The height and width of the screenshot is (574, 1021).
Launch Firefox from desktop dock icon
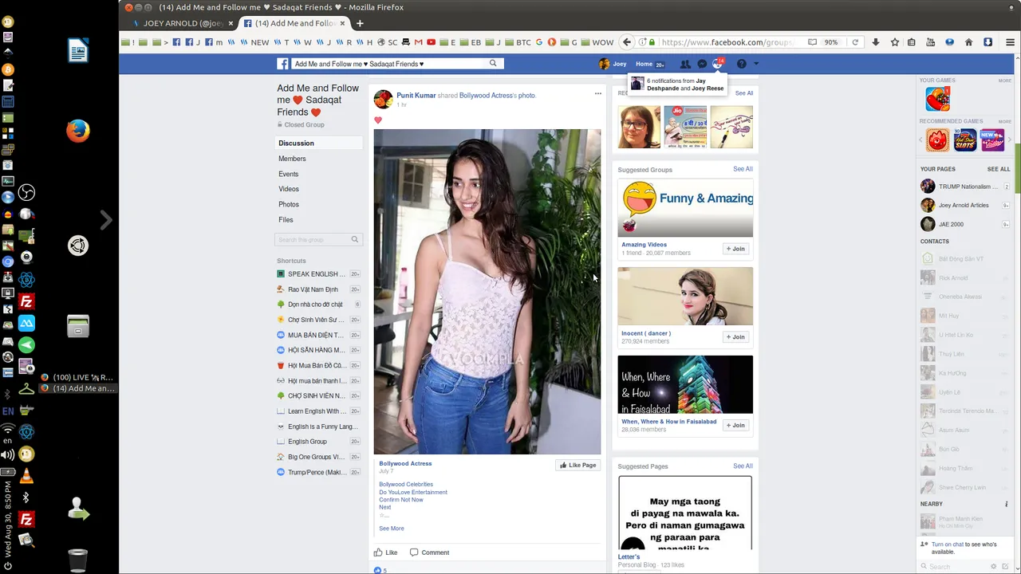pyautogui.click(x=77, y=132)
